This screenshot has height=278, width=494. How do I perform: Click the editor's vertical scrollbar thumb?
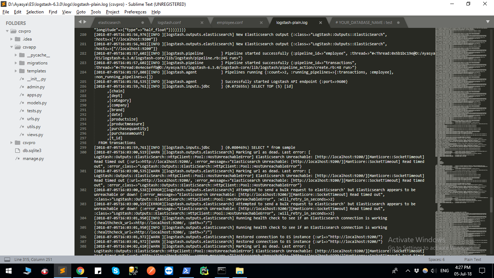pyautogui.click(x=491, y=205)
